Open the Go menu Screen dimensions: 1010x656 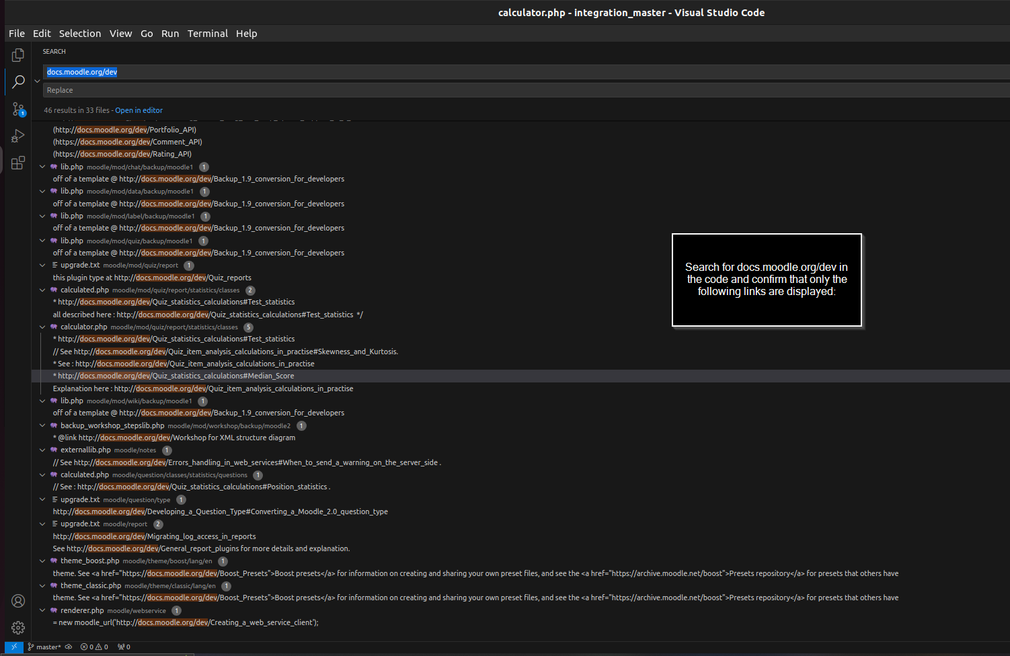click(147, 34)
